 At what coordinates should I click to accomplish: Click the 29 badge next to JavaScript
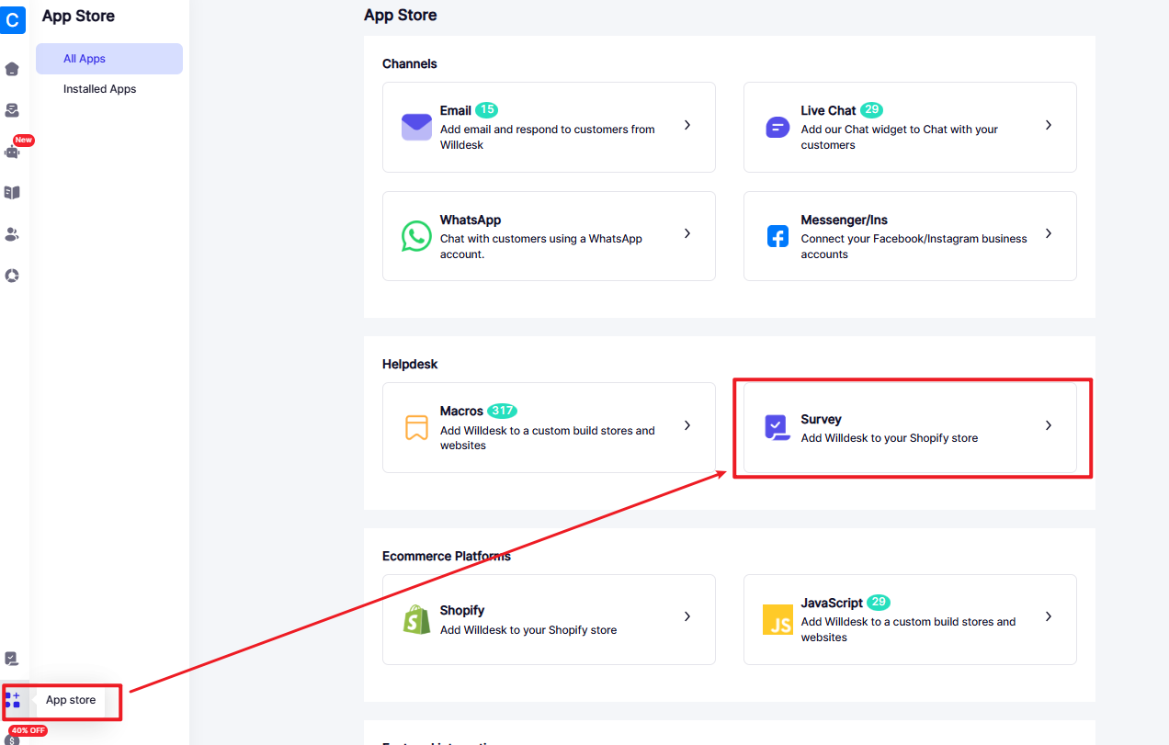click(x=879, y=603)
